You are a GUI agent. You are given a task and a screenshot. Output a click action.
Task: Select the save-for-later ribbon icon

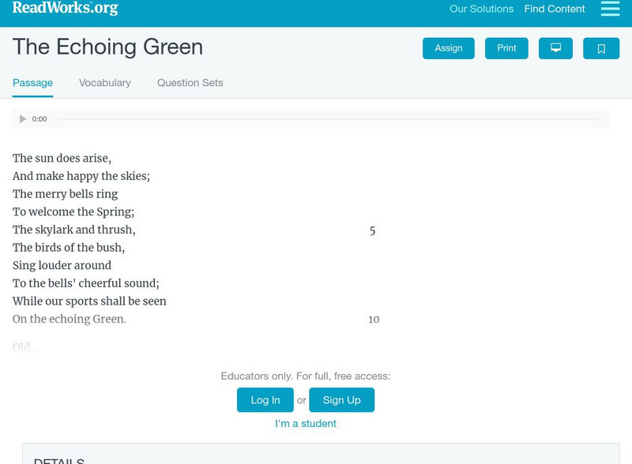point(601,48)
